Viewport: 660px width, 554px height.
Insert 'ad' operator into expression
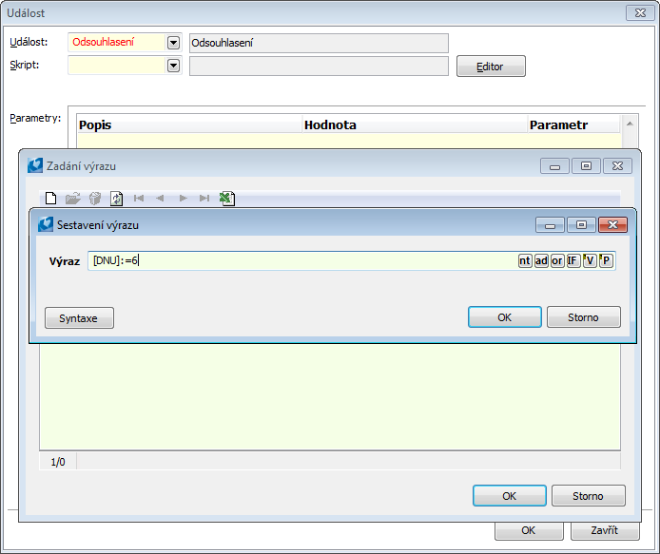click(x=541, y=260)
